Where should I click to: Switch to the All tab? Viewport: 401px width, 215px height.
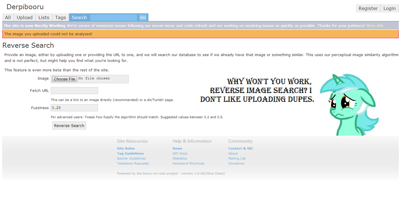tap(8, 17)
